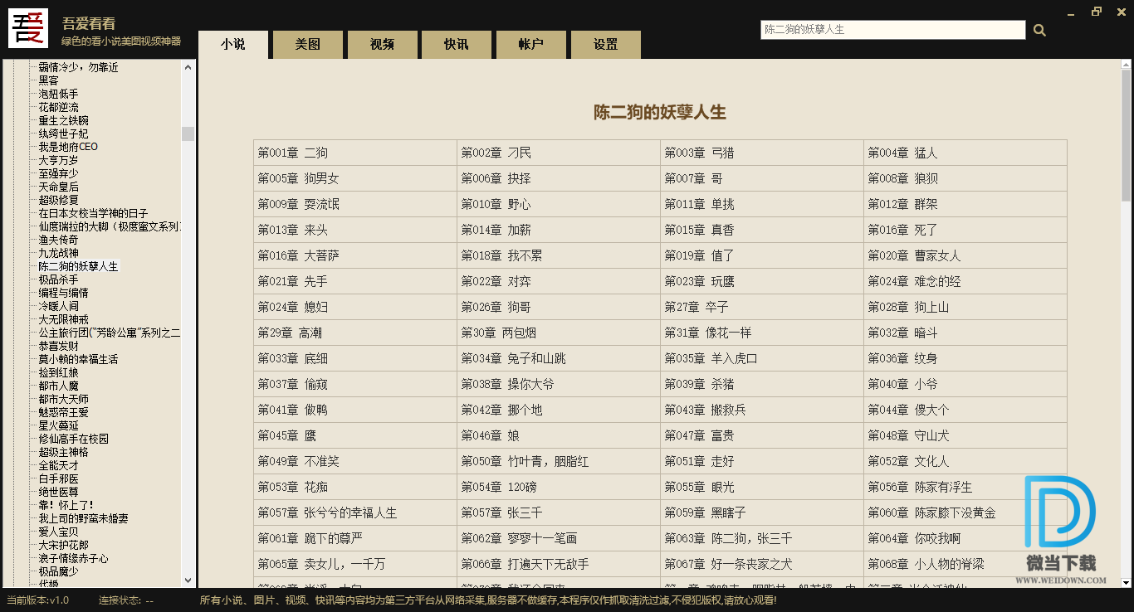Open chapter 第002章 刁民

496,153
